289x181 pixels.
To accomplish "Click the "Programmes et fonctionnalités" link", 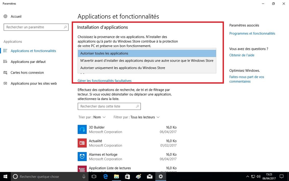I will (252, 33).
